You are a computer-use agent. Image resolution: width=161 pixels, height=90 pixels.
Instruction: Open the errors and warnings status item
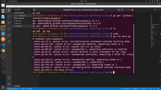click(13, 89)
